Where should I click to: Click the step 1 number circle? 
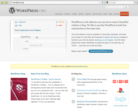point(73,79)
